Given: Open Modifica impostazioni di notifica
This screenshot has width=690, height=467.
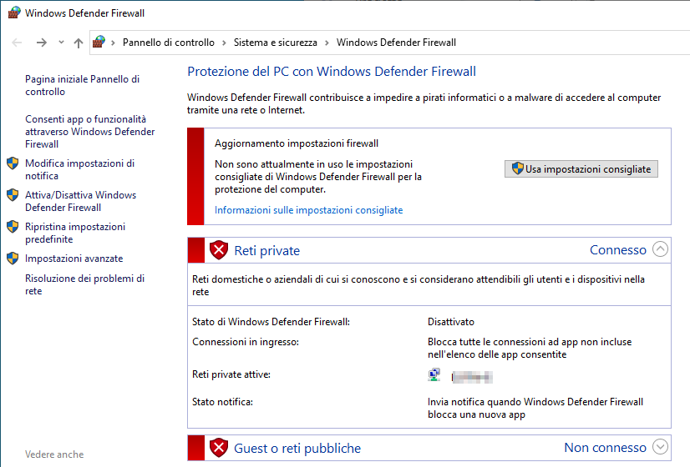Looking at the screenshot, I should pyautogui.click(x=79, y=169).
